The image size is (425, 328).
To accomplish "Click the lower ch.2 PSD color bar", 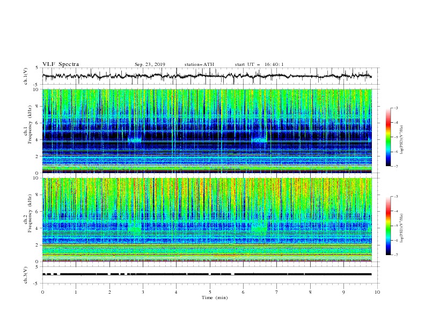I will point(388,226).
